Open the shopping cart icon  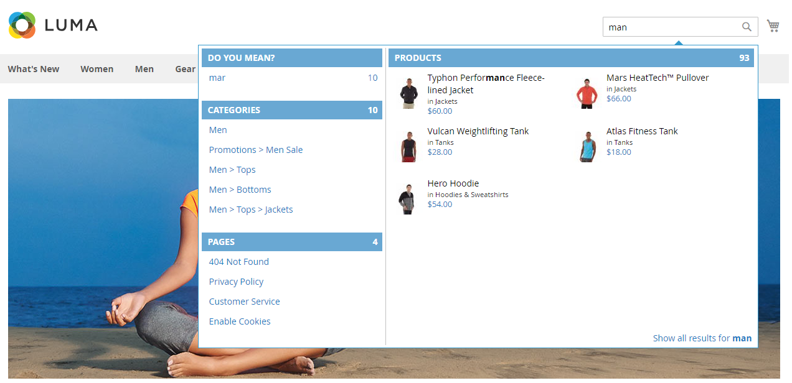tap(773, 26)
